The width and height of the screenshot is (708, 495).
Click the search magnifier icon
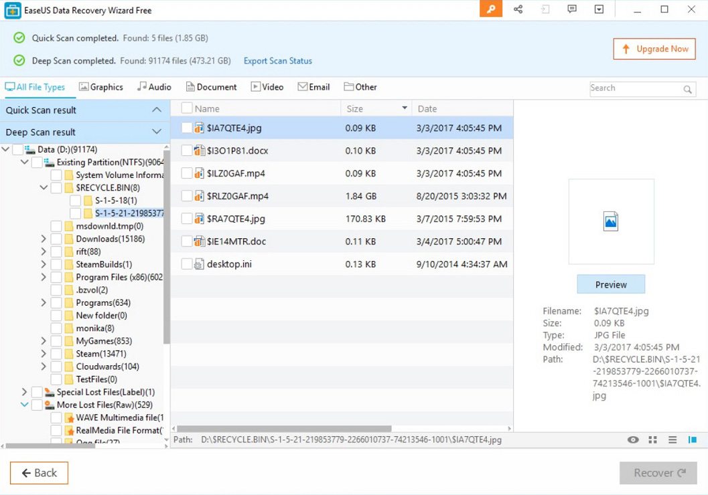tap(687, 89)
